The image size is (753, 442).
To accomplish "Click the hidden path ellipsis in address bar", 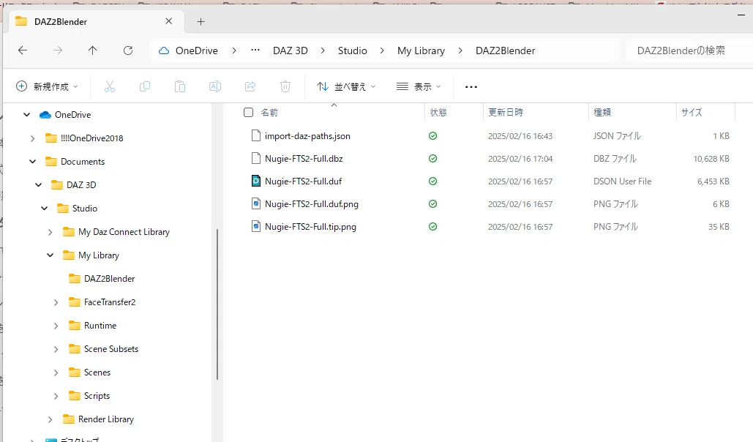I will [255, 50].
